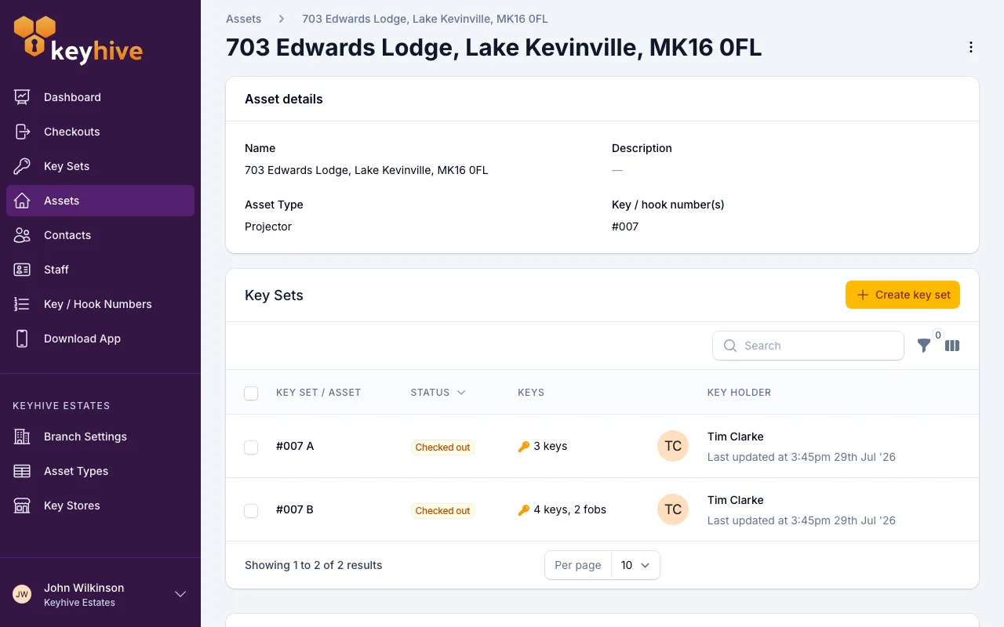Click Assets breadcrumb link
This screenshot has width=1004, height=627.
[243, 19]
